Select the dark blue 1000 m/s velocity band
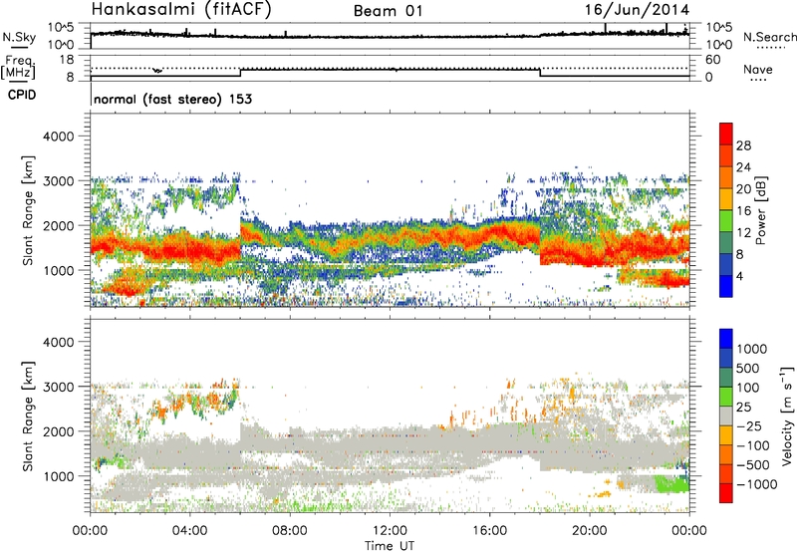This screenshot has width=797, height=552. [726, 341]
